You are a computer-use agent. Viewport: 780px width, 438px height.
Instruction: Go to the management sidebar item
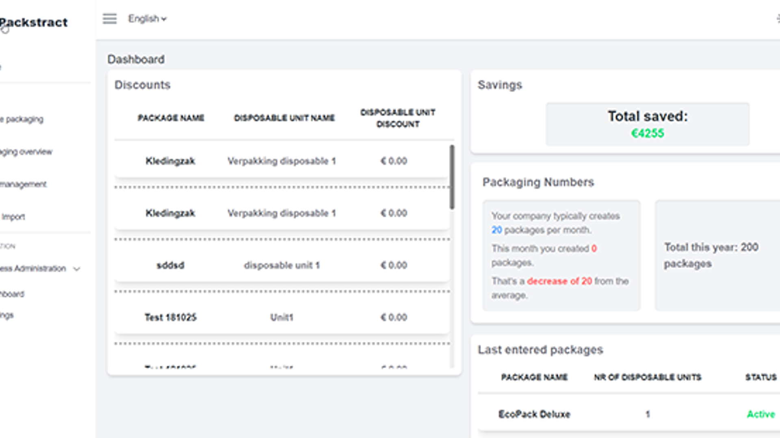coord(23,184)
